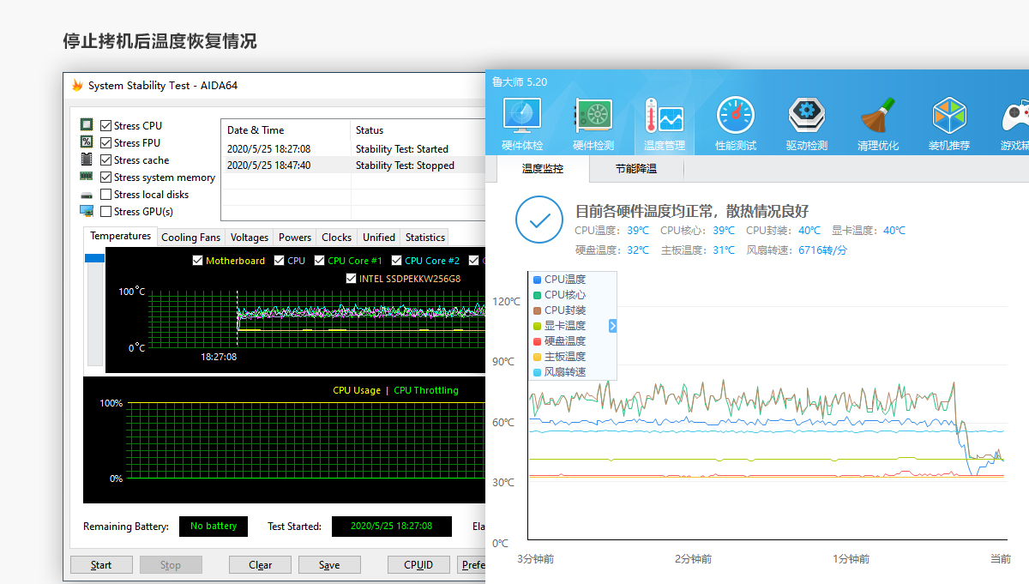Uncheck Stress cache checkbox
The height and width of the screenshot is (584, 1029).
coord(106,160)
